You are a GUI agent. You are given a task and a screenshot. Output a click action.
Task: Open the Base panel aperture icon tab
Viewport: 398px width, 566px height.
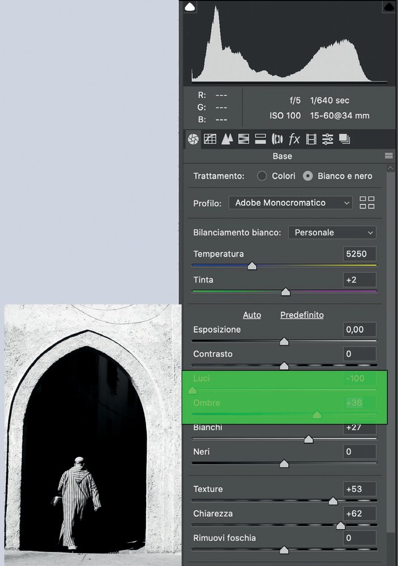(193, 139)
